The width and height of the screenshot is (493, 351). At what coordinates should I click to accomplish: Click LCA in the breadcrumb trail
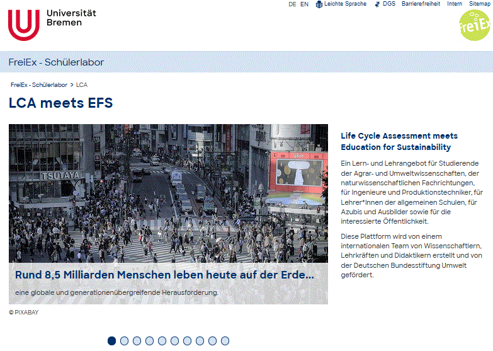click(82, 84)
